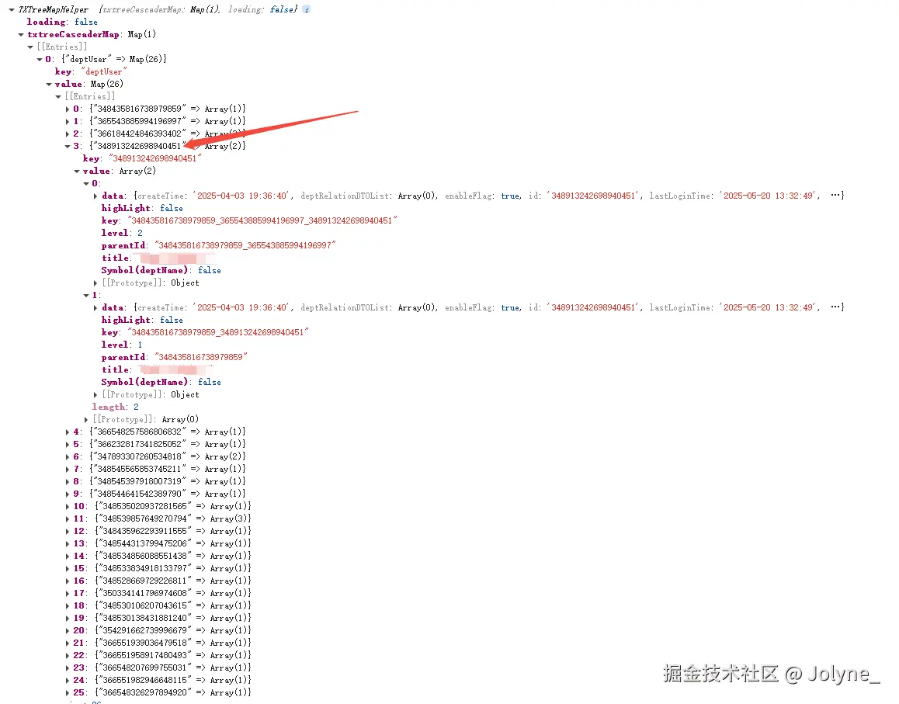Expand entry 4 "366548257586806832"

68,431
